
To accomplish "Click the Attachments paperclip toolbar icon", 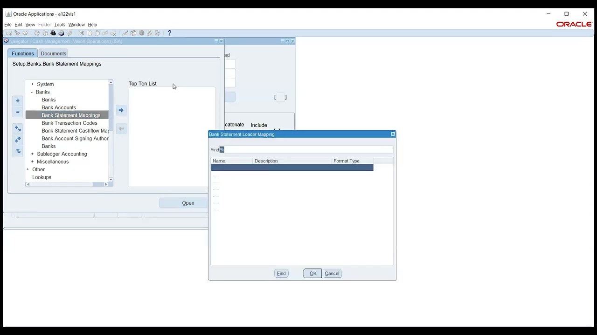I will click(x=149, y=33).
